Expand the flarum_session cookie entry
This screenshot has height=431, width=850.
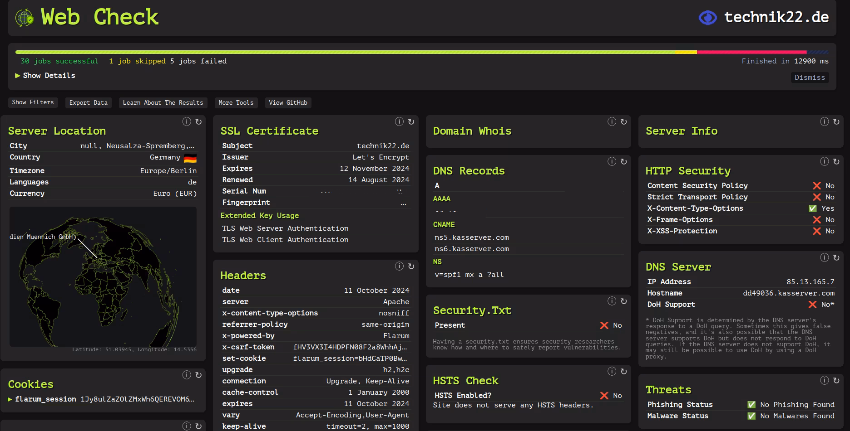10,399
